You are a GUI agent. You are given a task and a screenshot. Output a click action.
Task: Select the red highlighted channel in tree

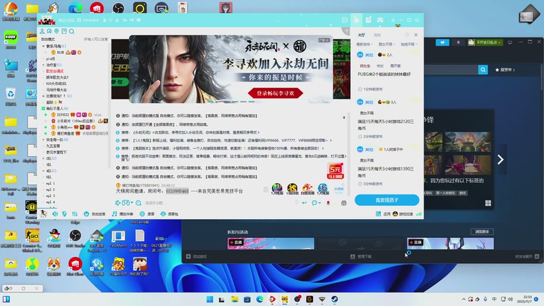55,71
